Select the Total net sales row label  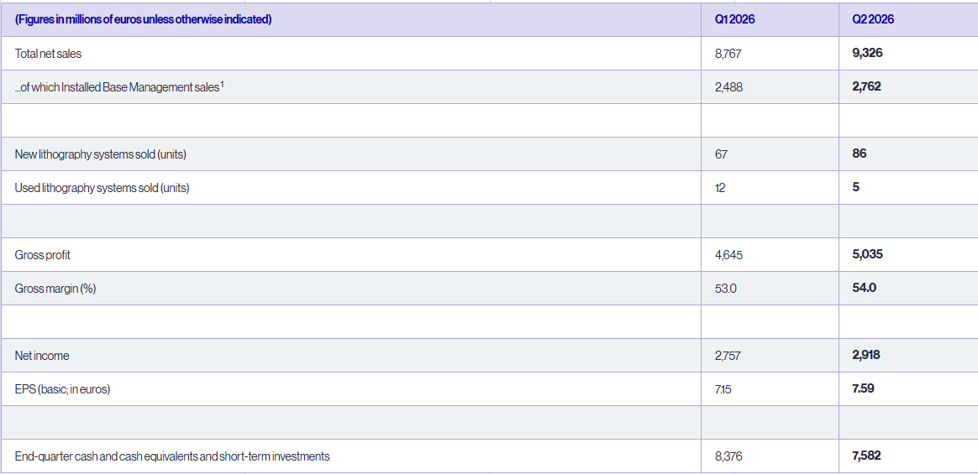click(48, 54)
